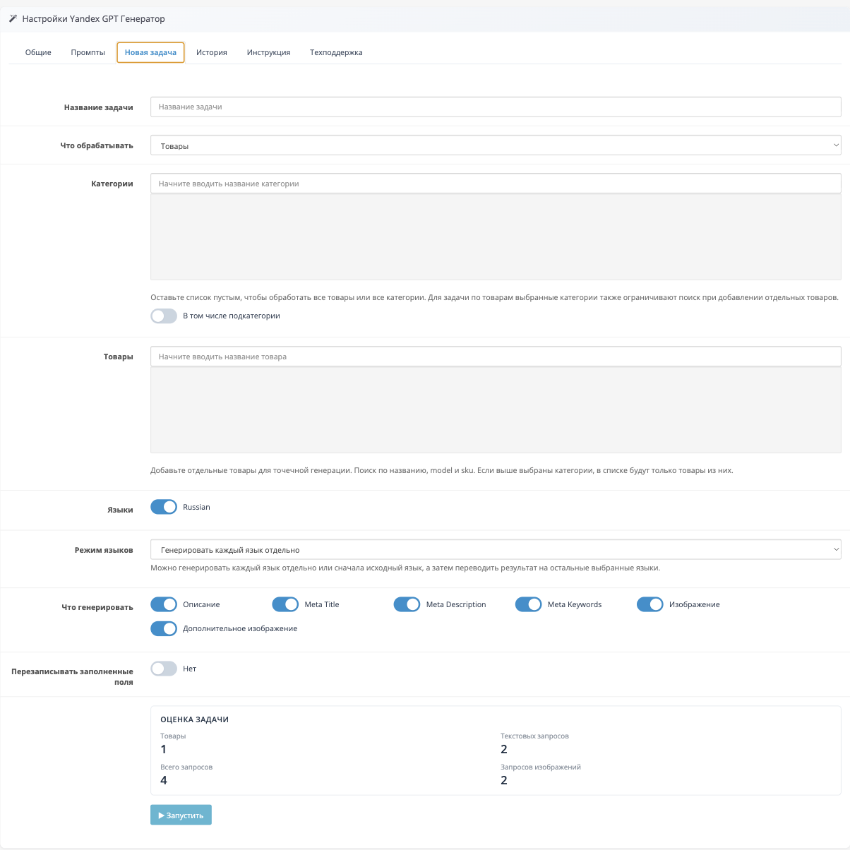This screenshot has width=850, height=850.
Task: Click the category name search field
Action: tap(496, 184)
